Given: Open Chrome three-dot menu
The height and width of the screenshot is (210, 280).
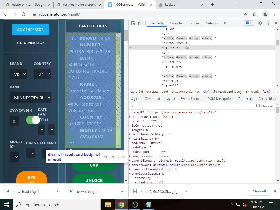Looking at the screenshot, I should (x=274, y=14).
